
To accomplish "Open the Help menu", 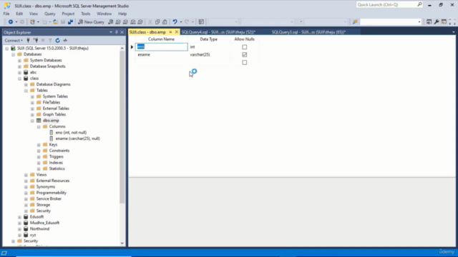I will [x=122, y=14].
